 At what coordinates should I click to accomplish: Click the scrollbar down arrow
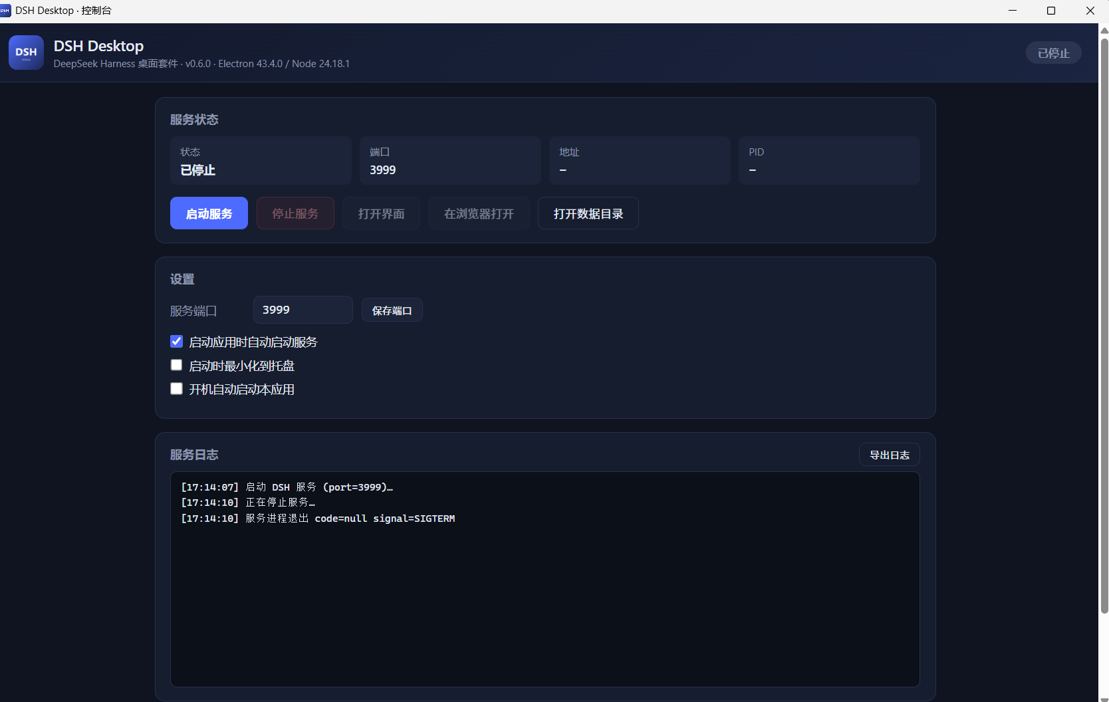point(1104,699)
